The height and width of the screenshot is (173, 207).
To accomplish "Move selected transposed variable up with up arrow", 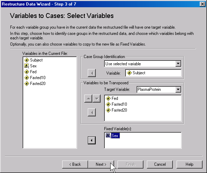I will [88, 98].
